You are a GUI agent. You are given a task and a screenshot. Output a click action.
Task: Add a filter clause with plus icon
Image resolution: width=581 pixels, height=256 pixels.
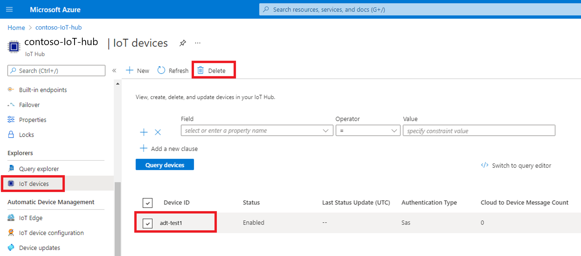(144, 132)
